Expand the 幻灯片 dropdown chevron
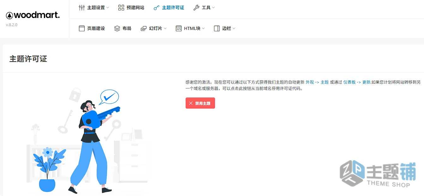The width and height of the screenshot is (424, 196). click(x=165, y=28)
